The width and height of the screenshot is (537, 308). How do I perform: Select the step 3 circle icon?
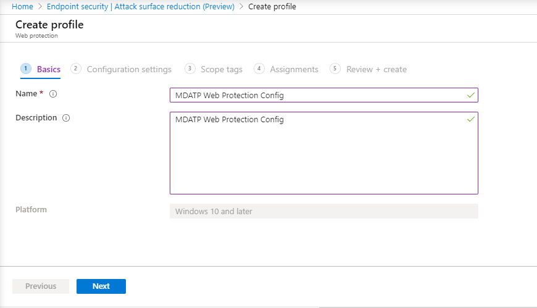pos(189,69)
